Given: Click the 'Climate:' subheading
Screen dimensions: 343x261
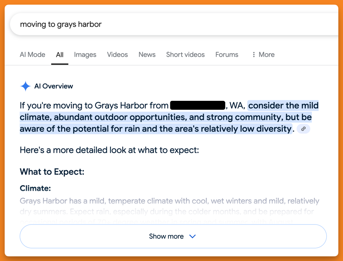Looking at the screenshot, I should pyautogui.click(x=35, y=188).
